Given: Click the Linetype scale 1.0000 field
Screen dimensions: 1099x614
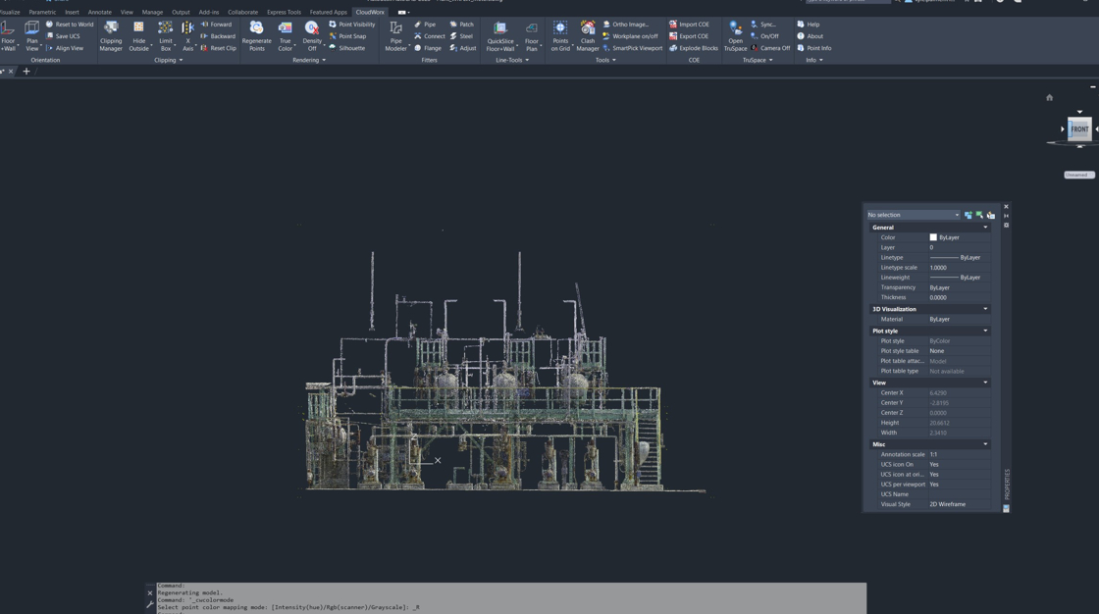Looking at the screenshot, I should pos(959,267).
